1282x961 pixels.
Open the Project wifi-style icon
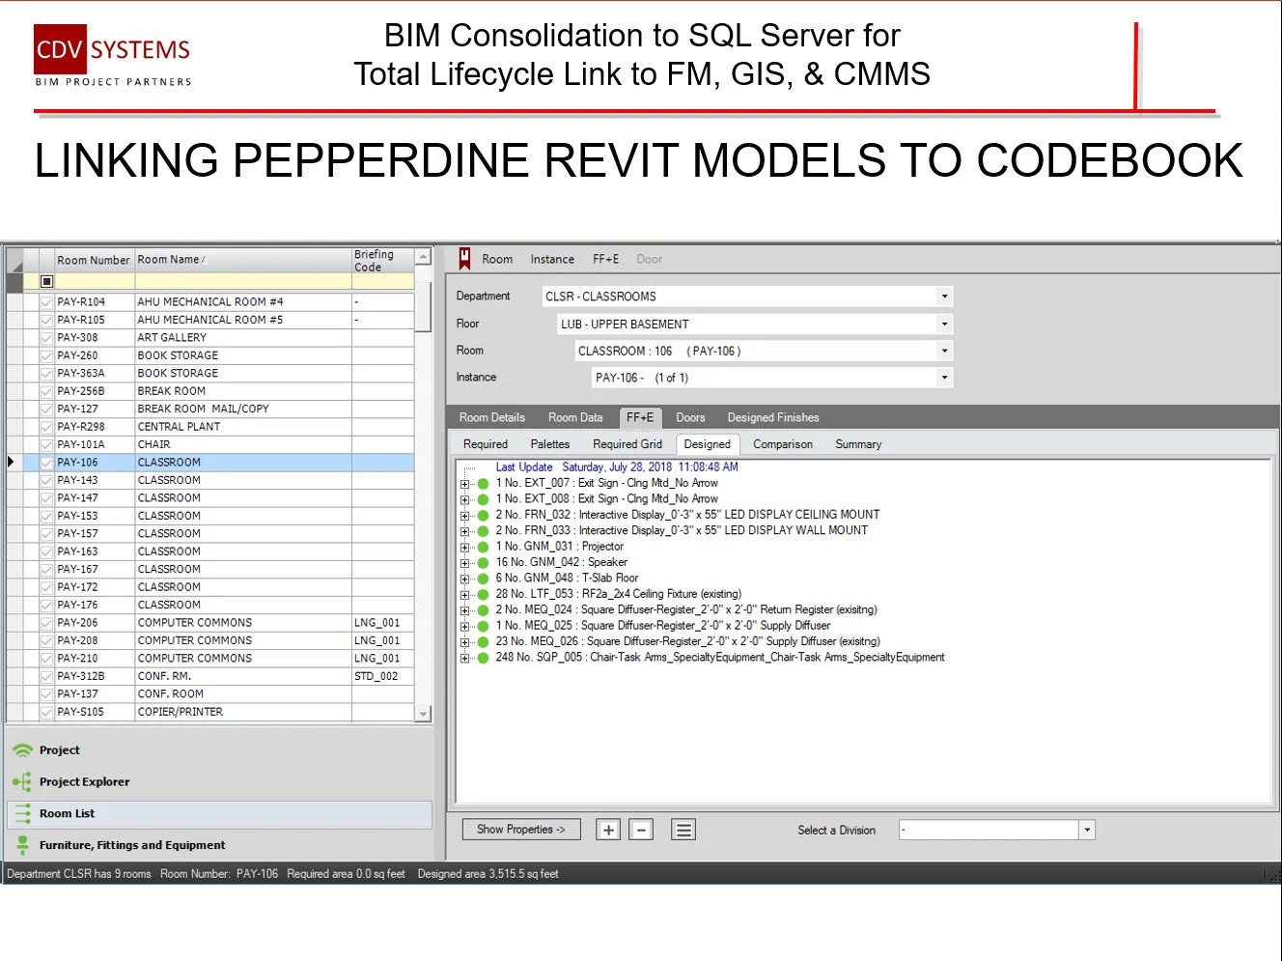[x=23, y=750]
